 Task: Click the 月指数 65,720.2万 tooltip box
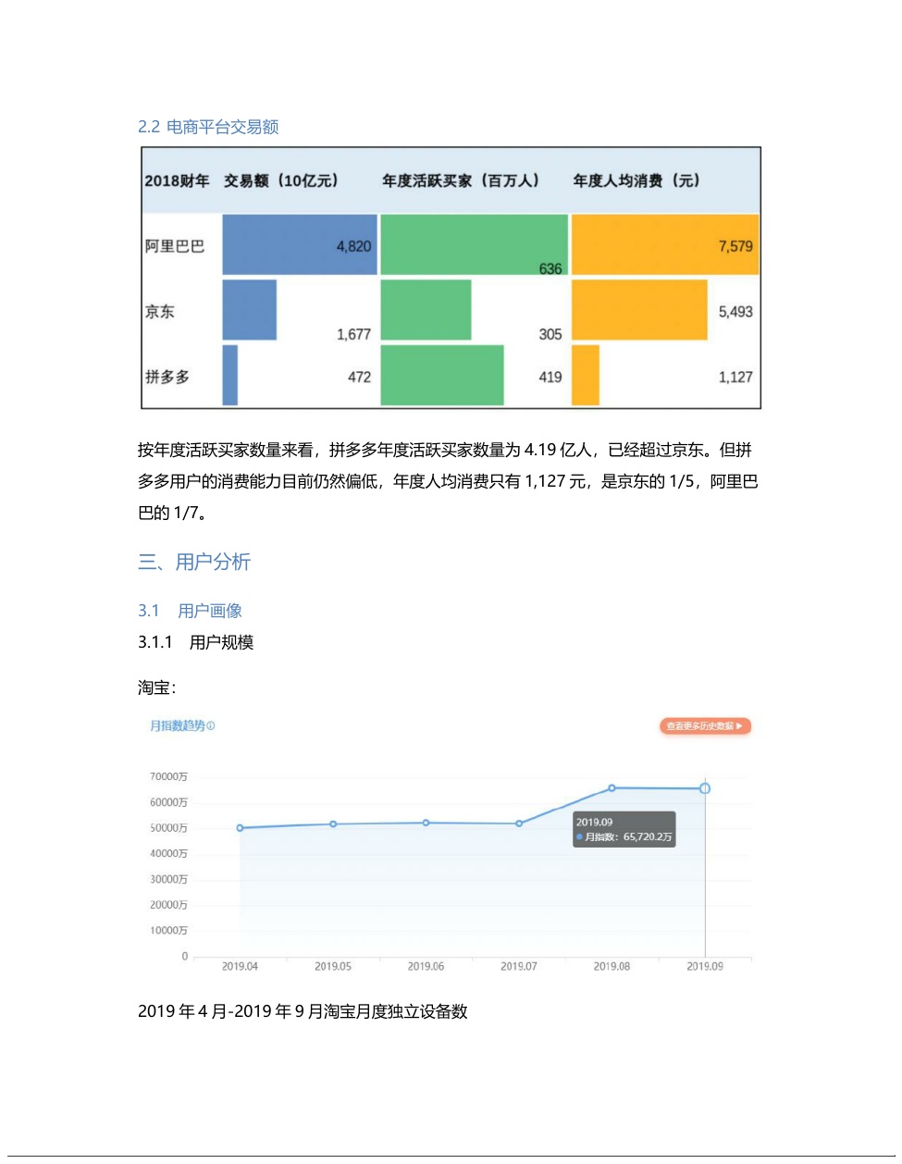point(624,829)
